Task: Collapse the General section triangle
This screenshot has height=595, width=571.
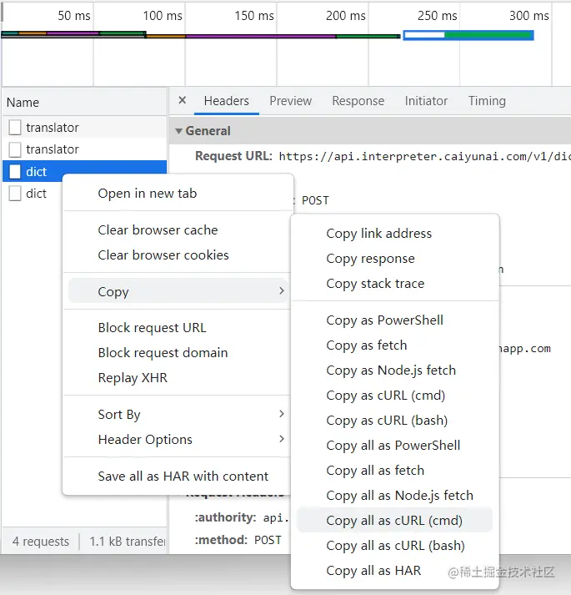Action: tap(178, 131)
